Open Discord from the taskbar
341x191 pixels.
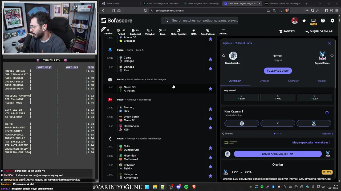[x=178, y=187]
